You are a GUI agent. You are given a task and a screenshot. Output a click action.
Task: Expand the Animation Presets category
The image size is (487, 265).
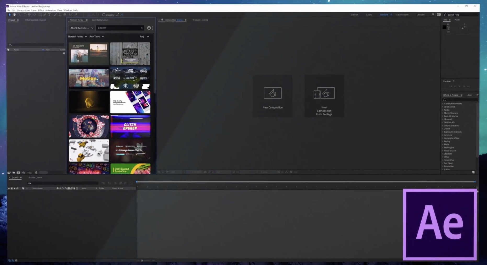pos(443,104)
